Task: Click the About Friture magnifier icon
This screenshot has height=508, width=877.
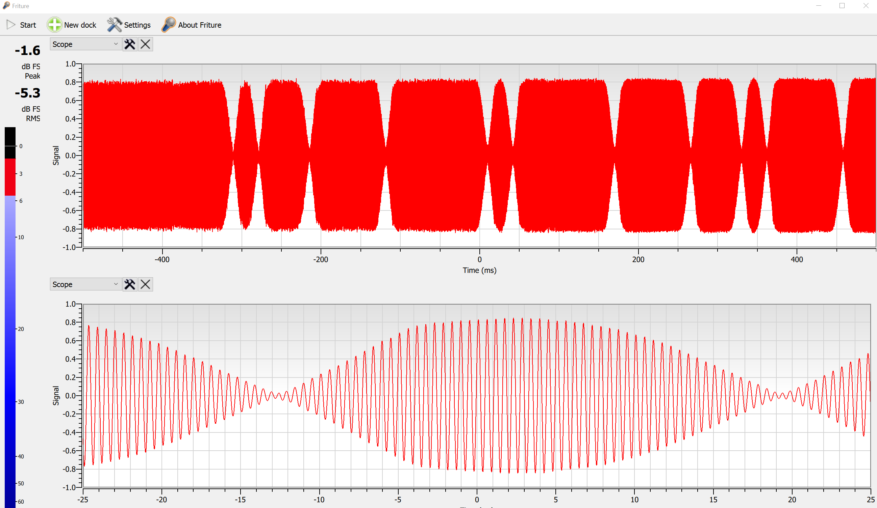Action: pyautogui.click(x=169, y=25)
